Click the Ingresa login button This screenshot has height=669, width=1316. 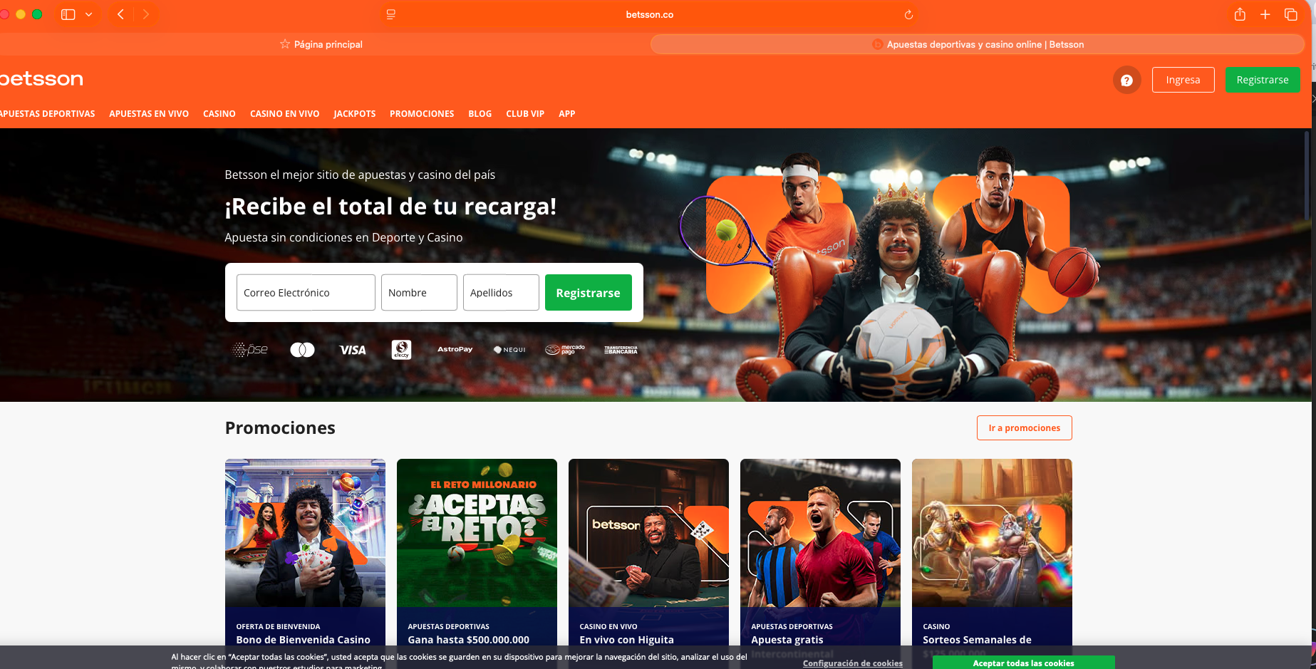pyautogui.click(x=1183, y=80)
